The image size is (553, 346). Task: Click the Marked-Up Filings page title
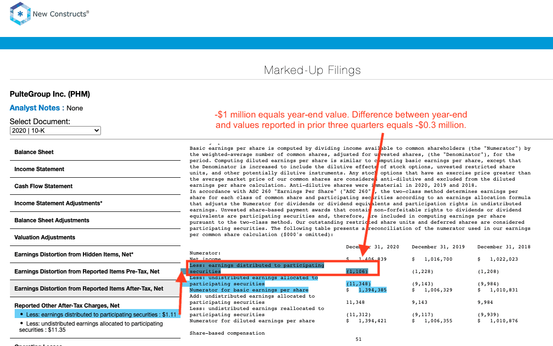point(312,70)
